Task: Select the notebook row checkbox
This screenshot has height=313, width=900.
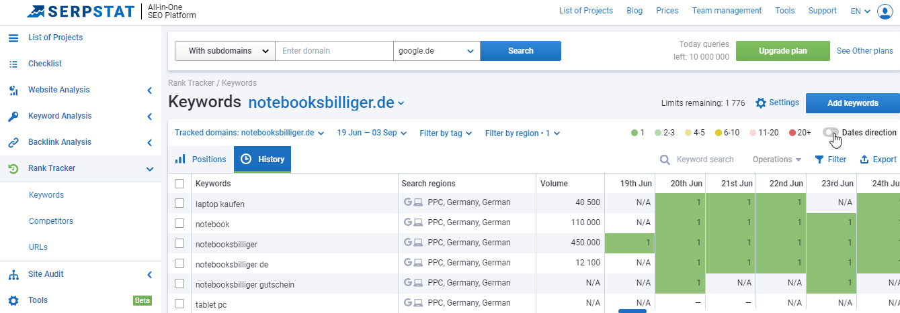Action: pyautogui.click(x=179, y=223)
